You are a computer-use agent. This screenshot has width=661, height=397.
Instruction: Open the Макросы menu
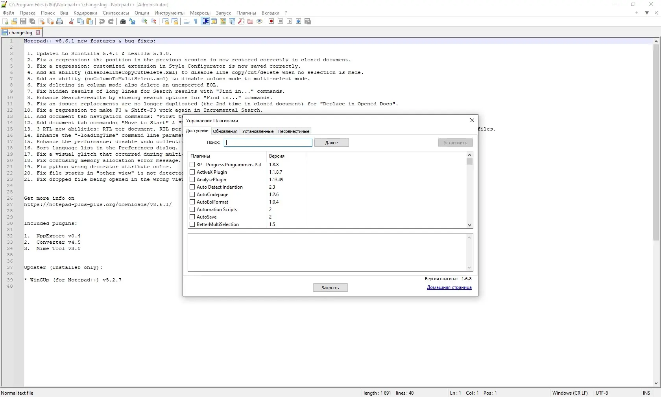pyautogui.click(x=200, y=13)
